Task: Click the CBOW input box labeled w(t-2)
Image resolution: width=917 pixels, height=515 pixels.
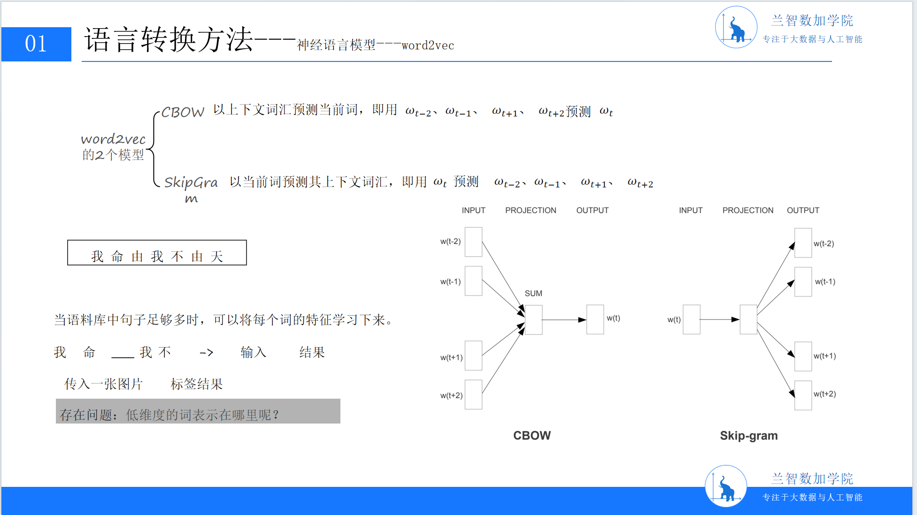Action: [x=473, y=242]
